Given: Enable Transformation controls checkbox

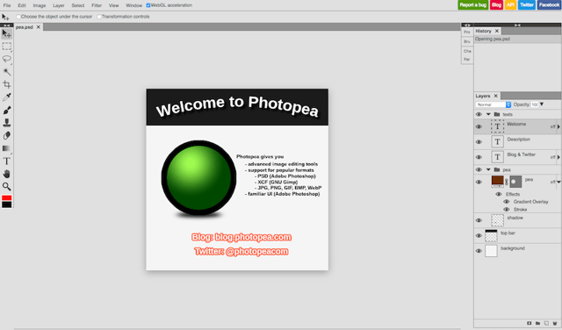Looking at the screenshot, I should tap(99, 17).
